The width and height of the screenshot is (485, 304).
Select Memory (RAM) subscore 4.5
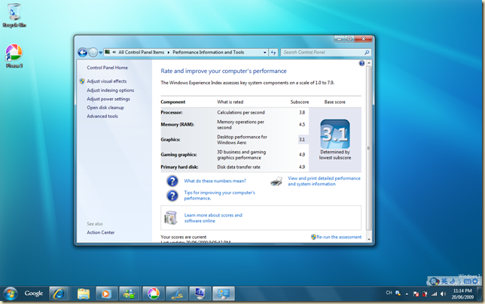click(302, 124)
